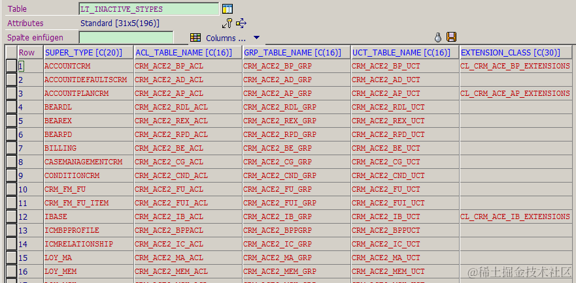Click the CRM_ACE2_RDL_UCT cell

pyautogui.click(x=405, y=107)
